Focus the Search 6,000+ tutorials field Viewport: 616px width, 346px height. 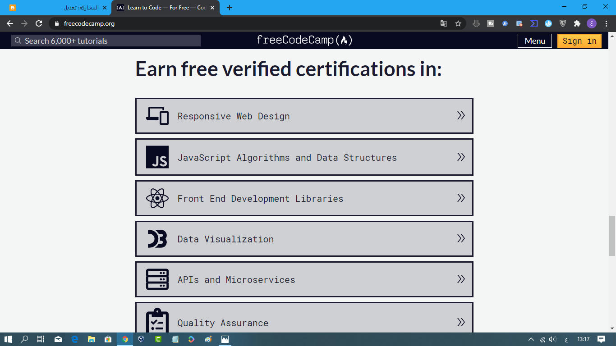[106, 41]
